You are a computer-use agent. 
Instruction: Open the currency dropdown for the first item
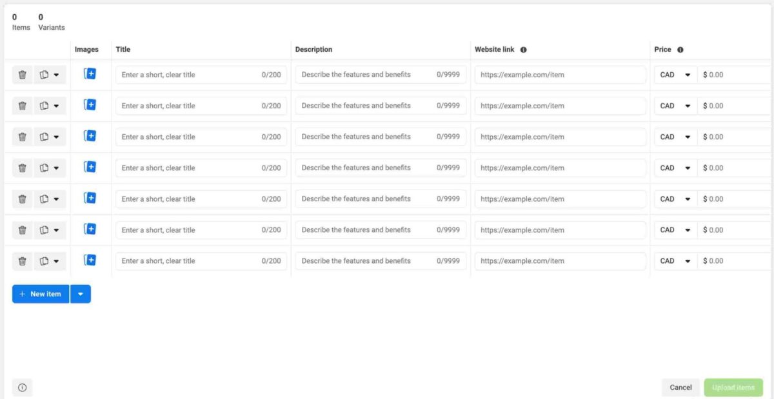tap(675, 74)
